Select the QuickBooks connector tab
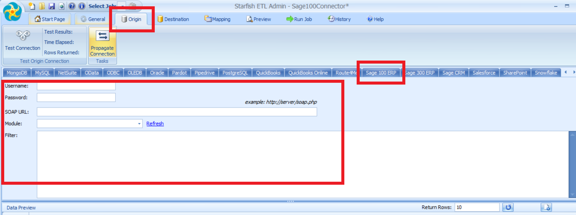Image resolution: width=576 pixels, height=215 pixels. 268,73
